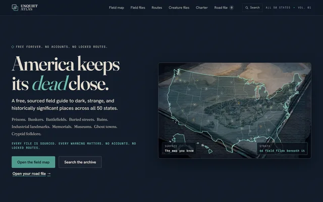This screenshot has height=202, width=323.
Task: Click the 'Battlefields.' category text
Action: [x=57, y=119]
